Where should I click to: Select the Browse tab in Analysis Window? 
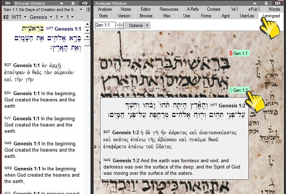(x=146, y=16)
